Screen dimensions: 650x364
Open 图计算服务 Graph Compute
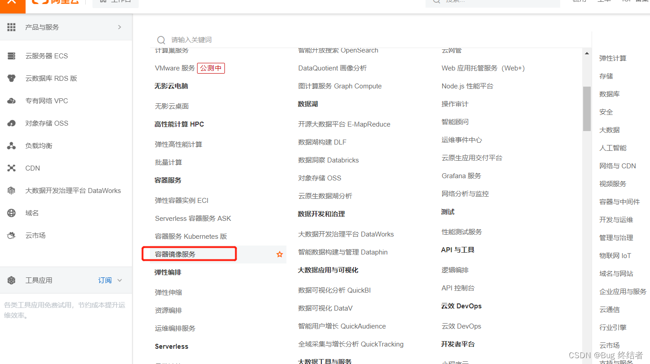point(340,86)
